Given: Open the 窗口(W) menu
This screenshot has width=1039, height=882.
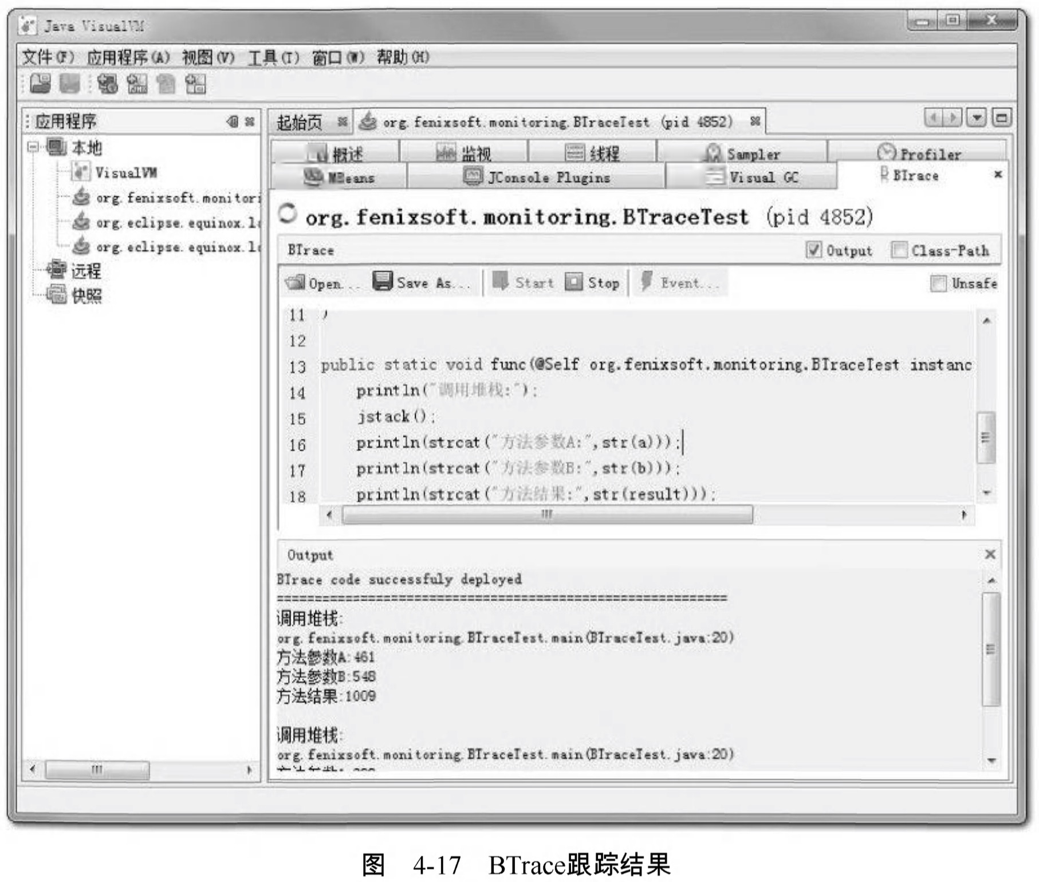Looking at the screenshot, I should (338, 57).
